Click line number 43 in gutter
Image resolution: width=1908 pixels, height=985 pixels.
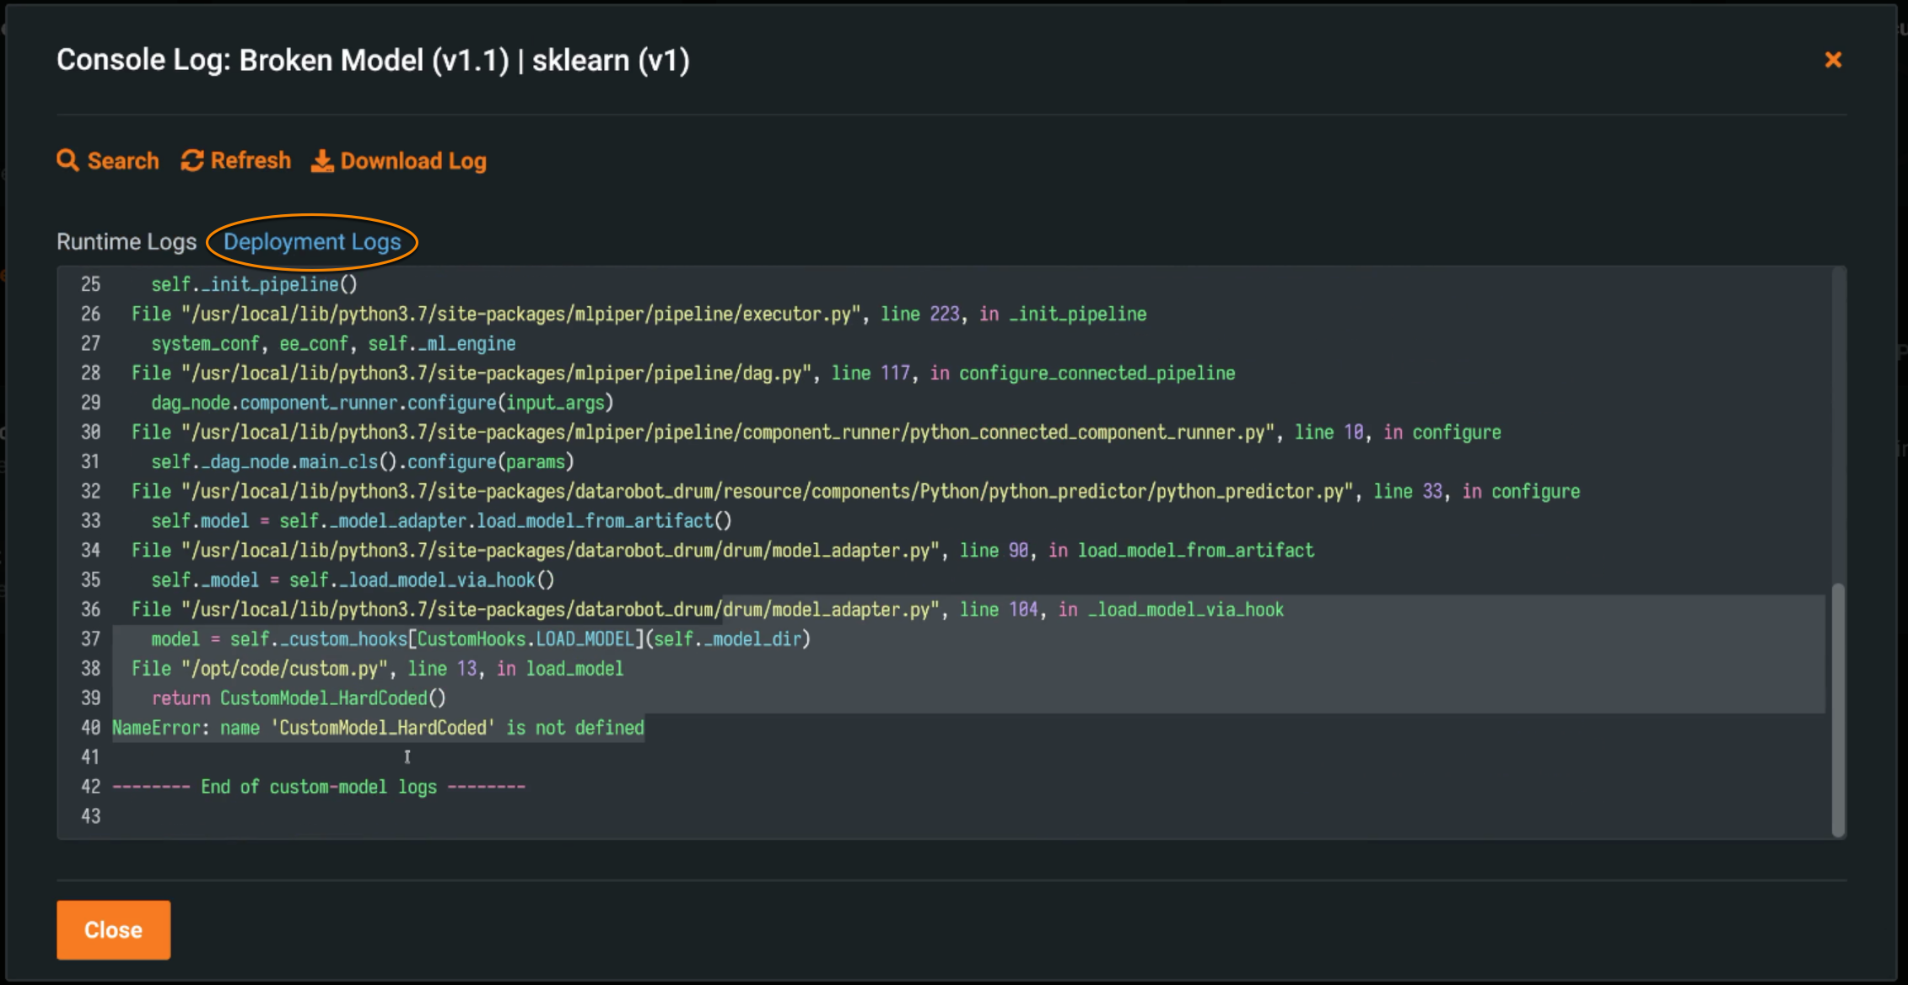click(x=90, y=816)
